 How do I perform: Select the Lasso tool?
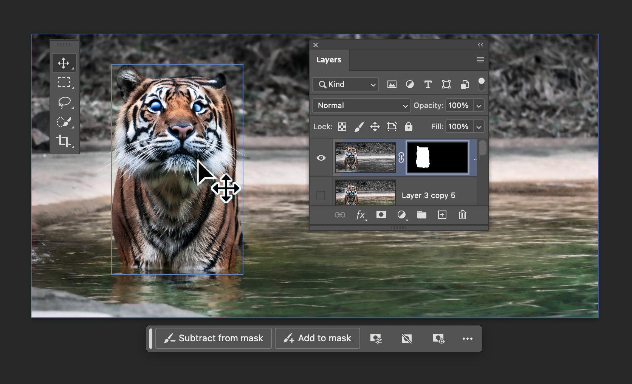click(64, 102)
